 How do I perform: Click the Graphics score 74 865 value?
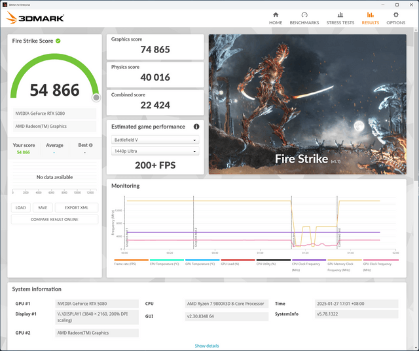[x=155, y=49]
